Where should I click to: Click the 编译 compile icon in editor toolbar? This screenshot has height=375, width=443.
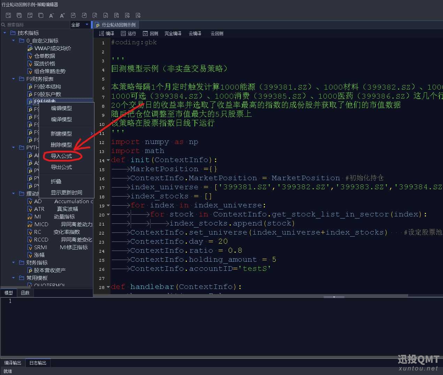101,33
